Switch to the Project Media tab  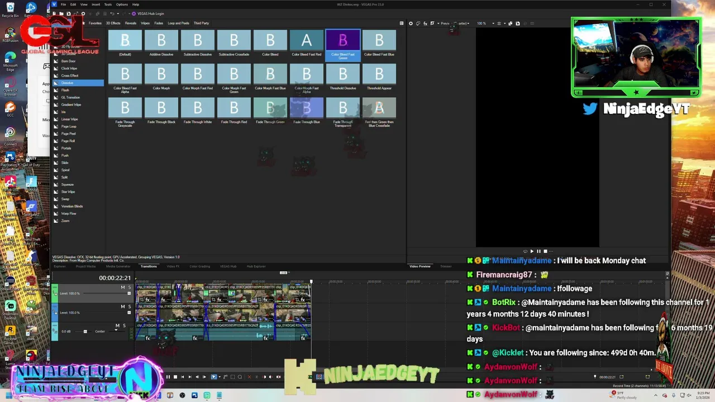(x=85, y=266)
